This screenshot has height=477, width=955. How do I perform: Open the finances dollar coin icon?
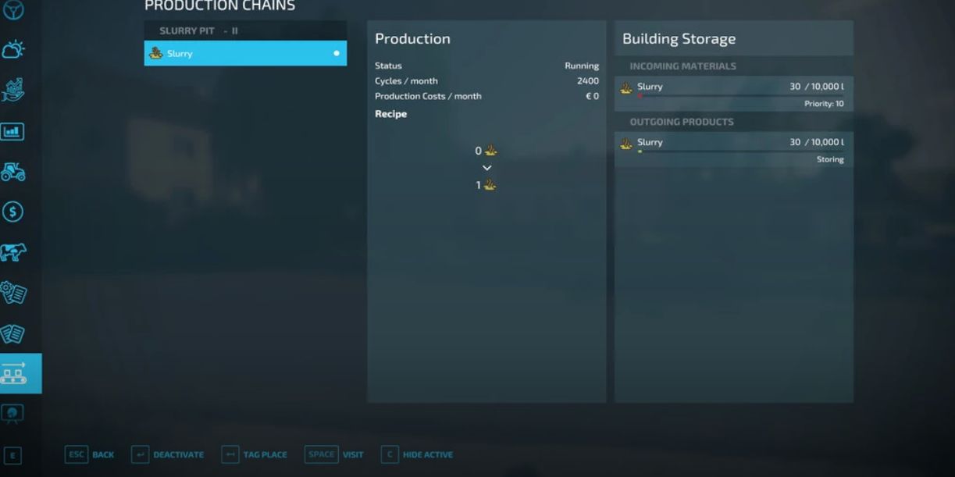12,212
